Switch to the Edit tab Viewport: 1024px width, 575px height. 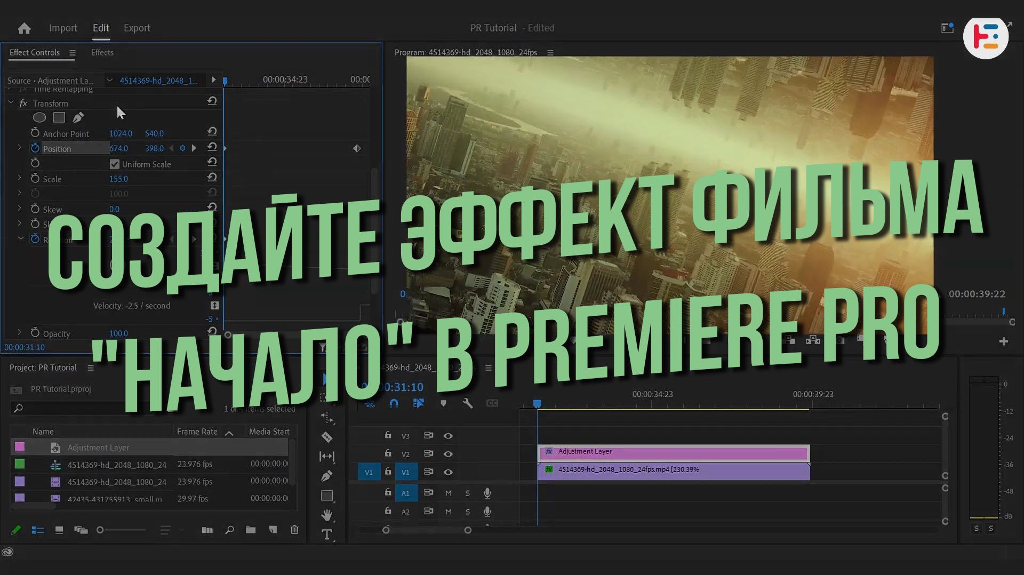pyautogui.click(x=101, y=28)
